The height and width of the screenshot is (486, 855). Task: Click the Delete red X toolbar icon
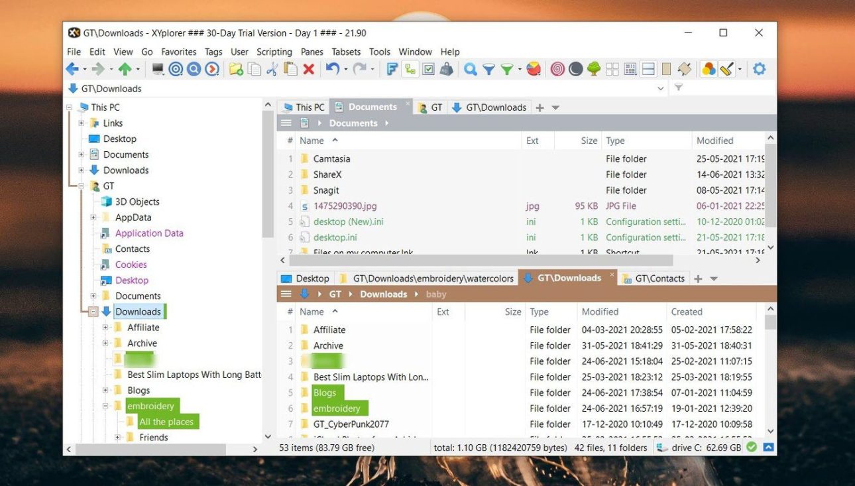(309, 69)
